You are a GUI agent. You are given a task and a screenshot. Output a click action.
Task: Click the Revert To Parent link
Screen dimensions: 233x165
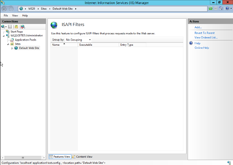[x=204, y=33]
